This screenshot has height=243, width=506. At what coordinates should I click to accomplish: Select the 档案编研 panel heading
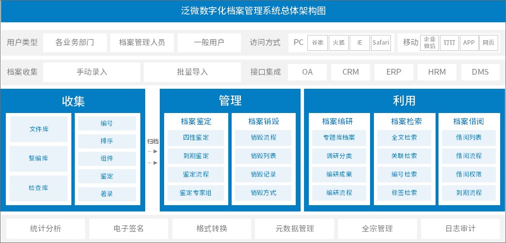pyautogui.click(x=337, y=121)
